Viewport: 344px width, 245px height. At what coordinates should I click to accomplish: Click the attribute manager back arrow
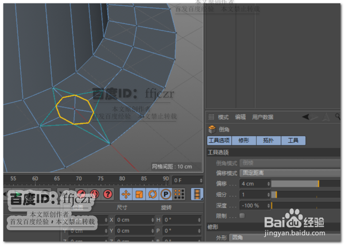[305, 117]
